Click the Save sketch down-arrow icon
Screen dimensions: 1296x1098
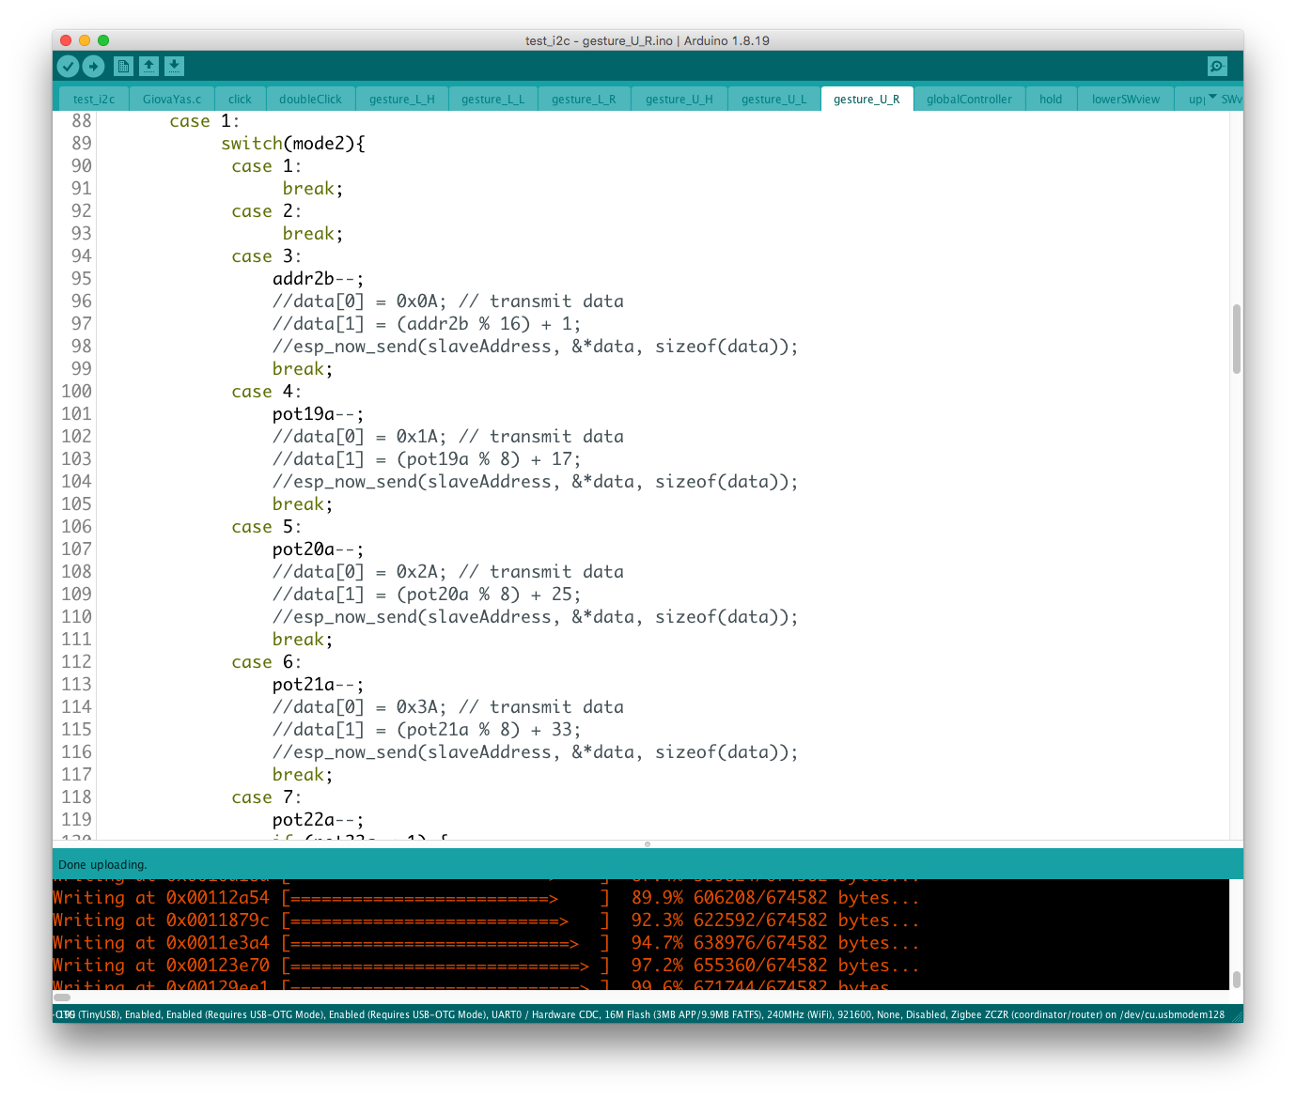click(174, 66)
